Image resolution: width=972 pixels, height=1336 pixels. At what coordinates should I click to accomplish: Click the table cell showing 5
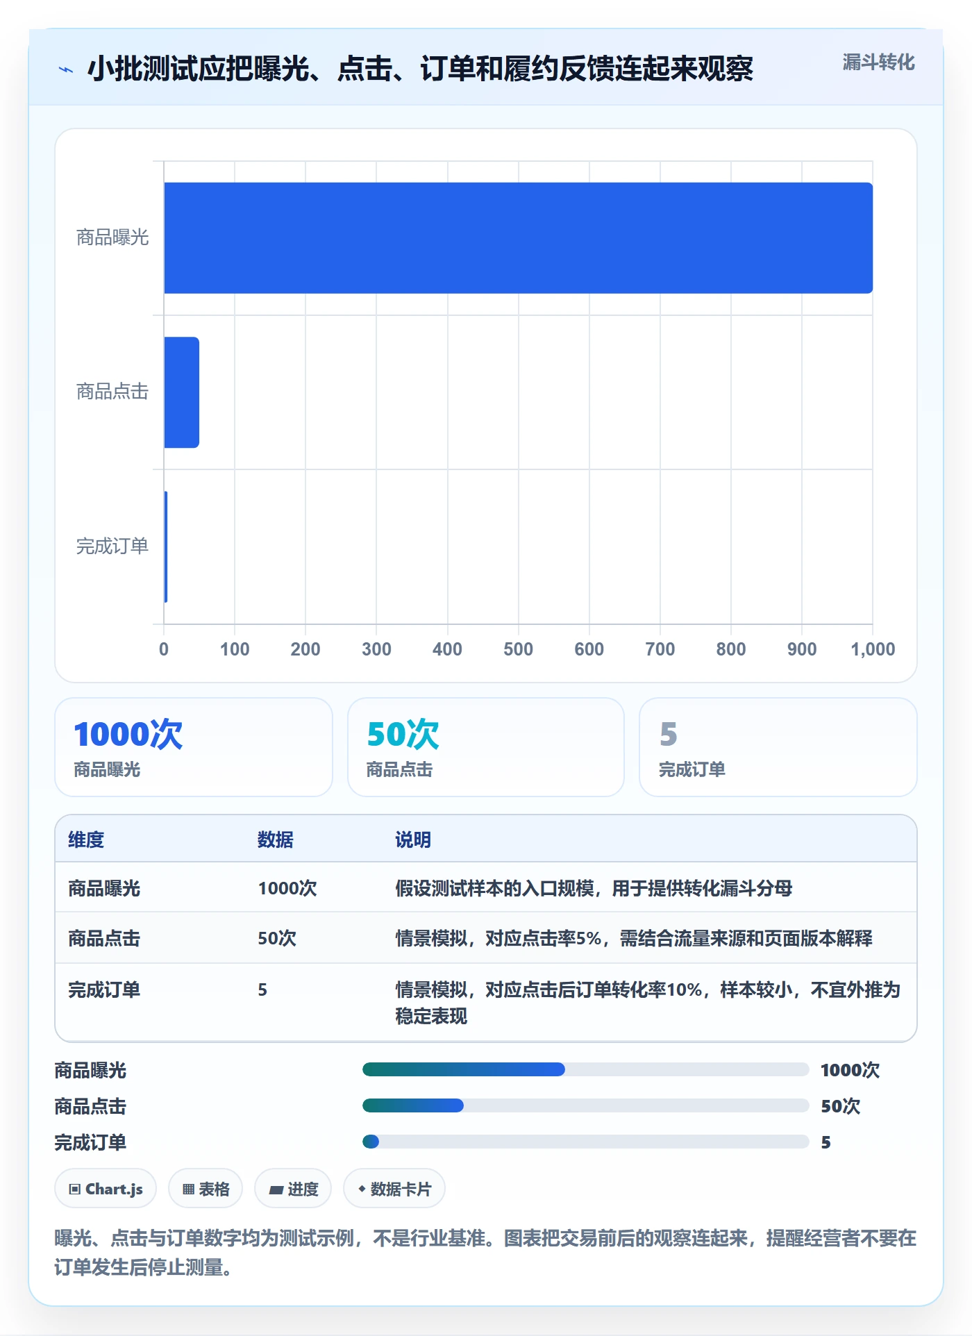pyautogui.click(x=262, y=990)
